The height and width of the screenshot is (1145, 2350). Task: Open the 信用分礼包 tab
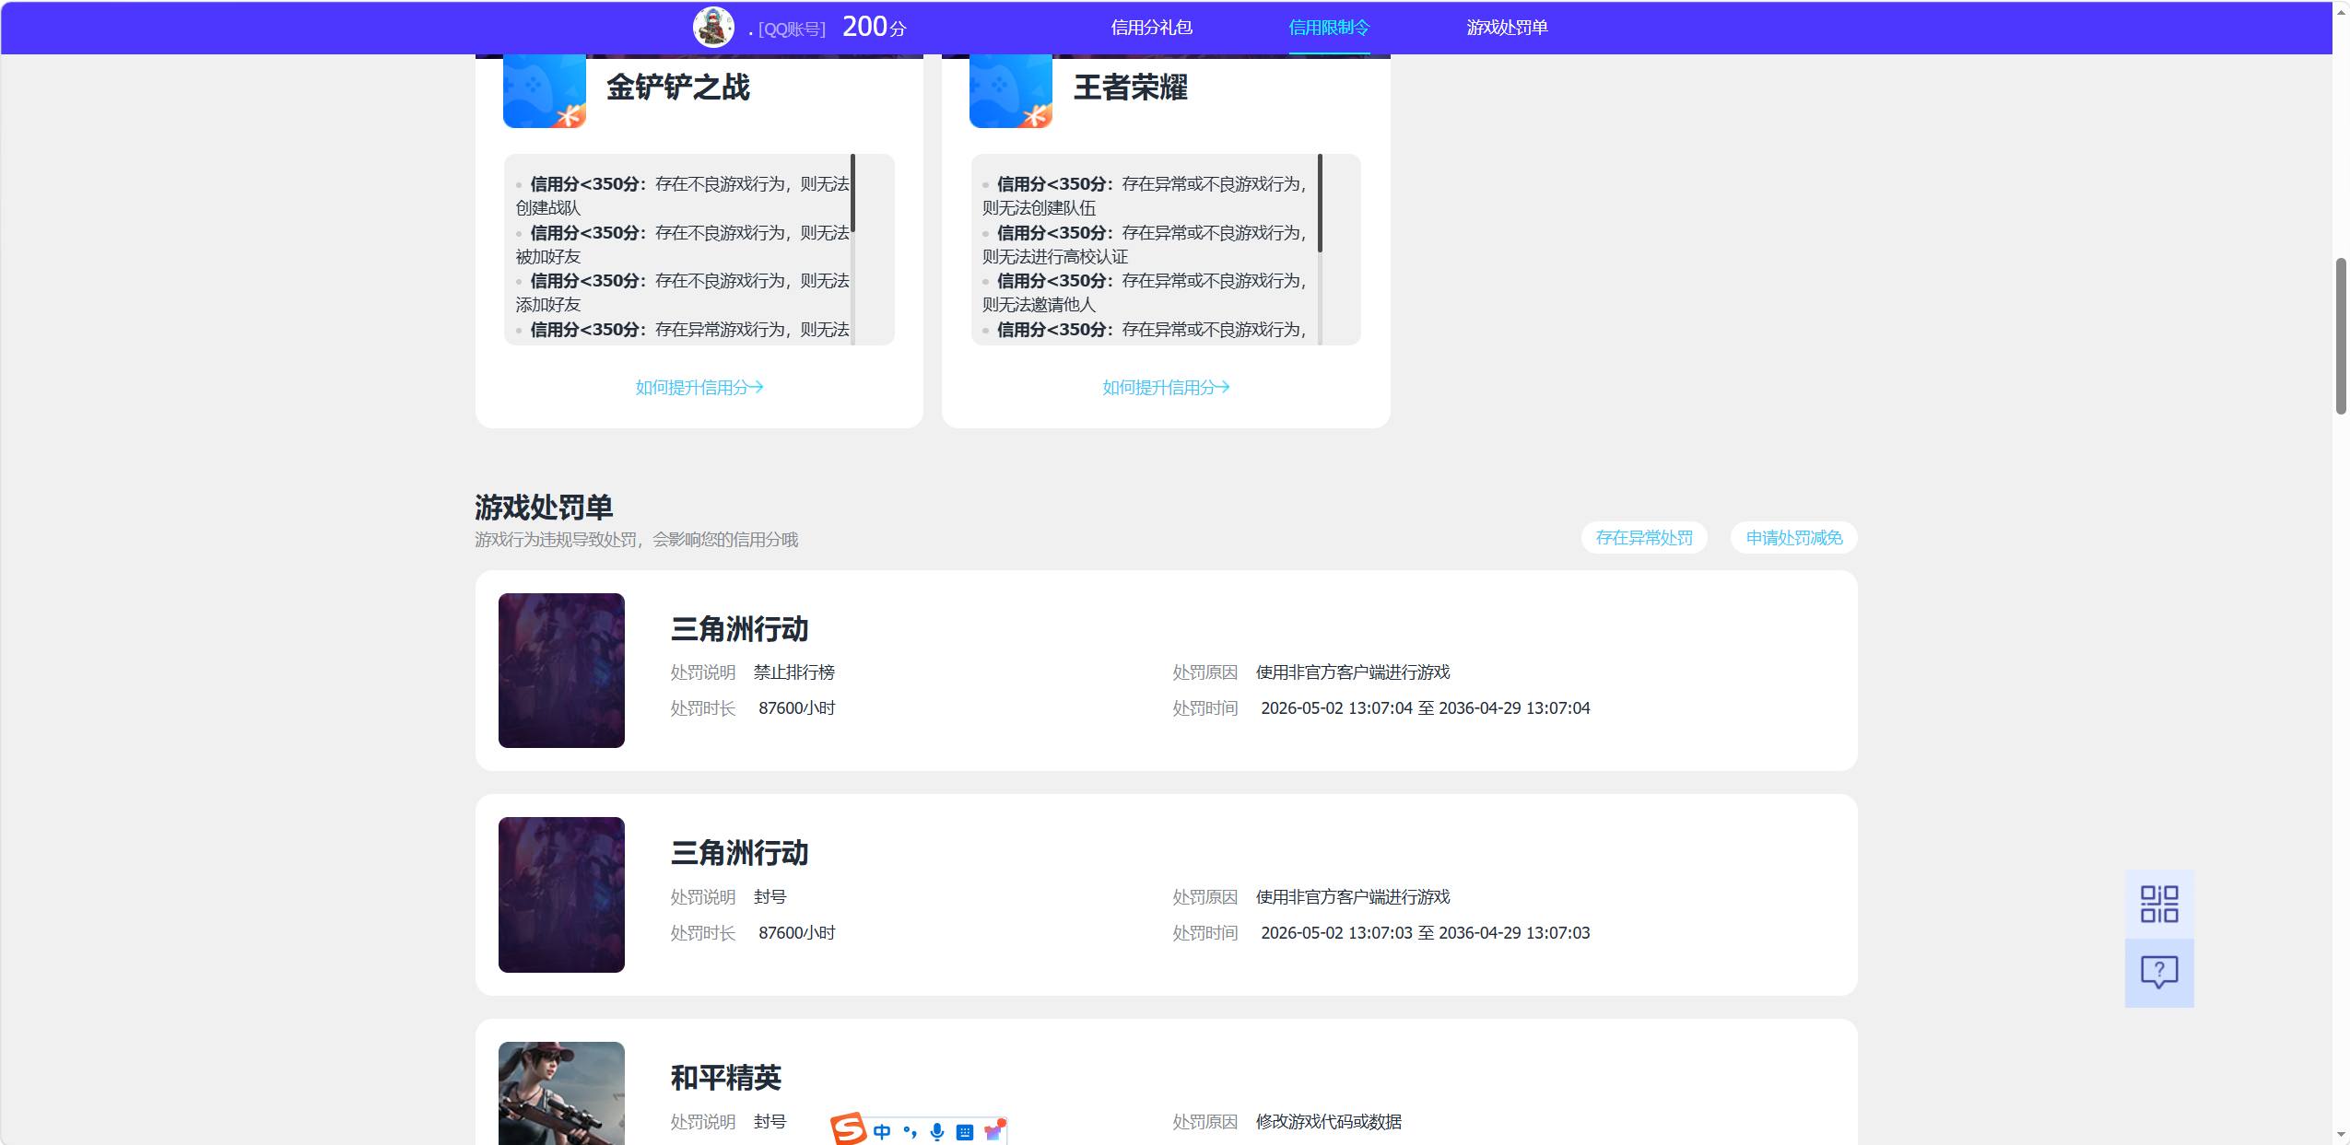(x=1151, y=28)
